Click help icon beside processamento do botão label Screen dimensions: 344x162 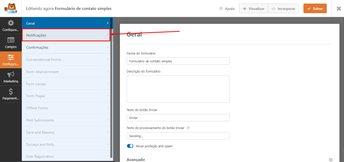coord(188,128)
